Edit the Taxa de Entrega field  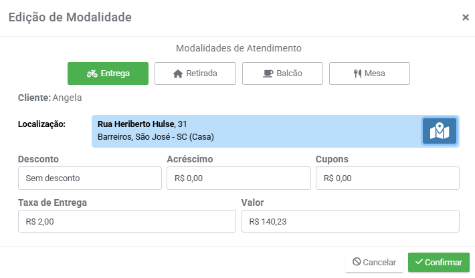[127, 221]
